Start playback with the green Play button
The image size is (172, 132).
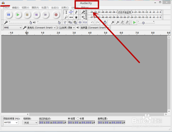tap(18, 15)
